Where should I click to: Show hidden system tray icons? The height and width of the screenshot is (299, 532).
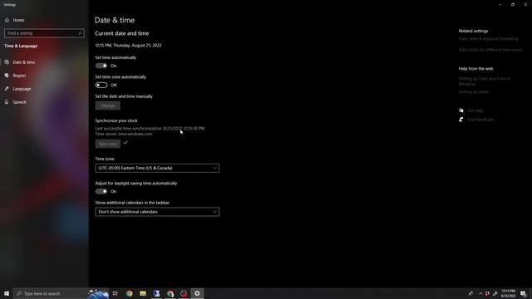coord(480,293)
